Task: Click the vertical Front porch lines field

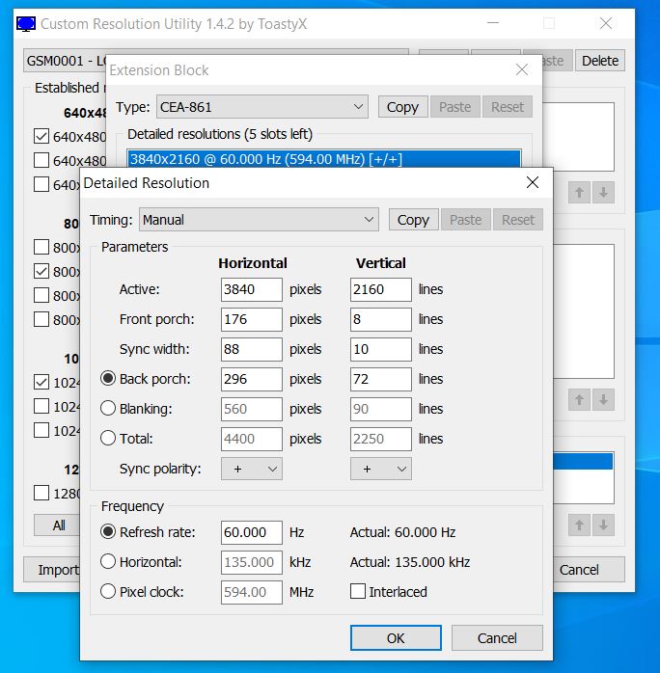Action: coord(380,319)
